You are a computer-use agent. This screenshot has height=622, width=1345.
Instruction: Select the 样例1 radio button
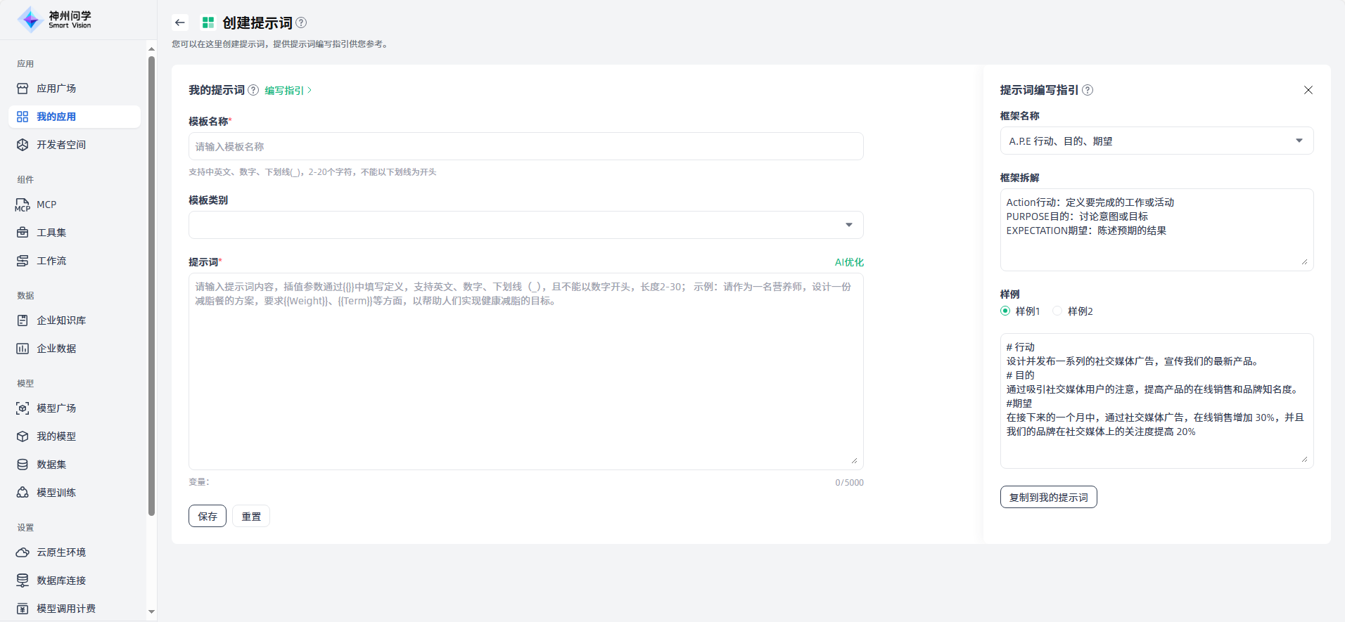1005,311
